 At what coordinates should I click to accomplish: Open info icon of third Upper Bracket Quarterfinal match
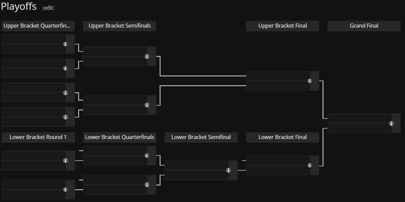point(65,93)
